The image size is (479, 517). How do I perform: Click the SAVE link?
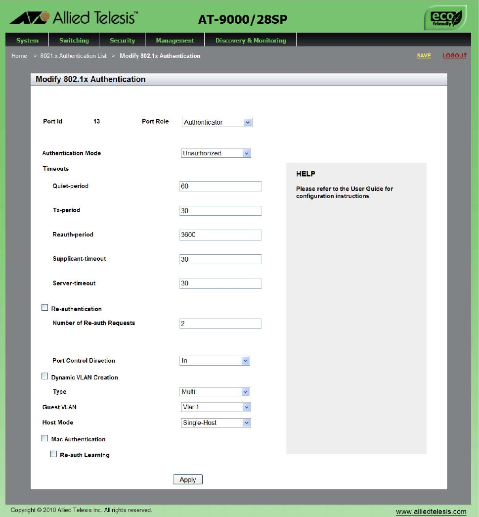pyautogui.click(x=424, y=56)
